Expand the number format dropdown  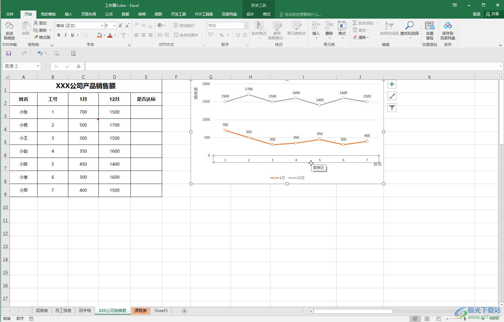pos(246,25)
